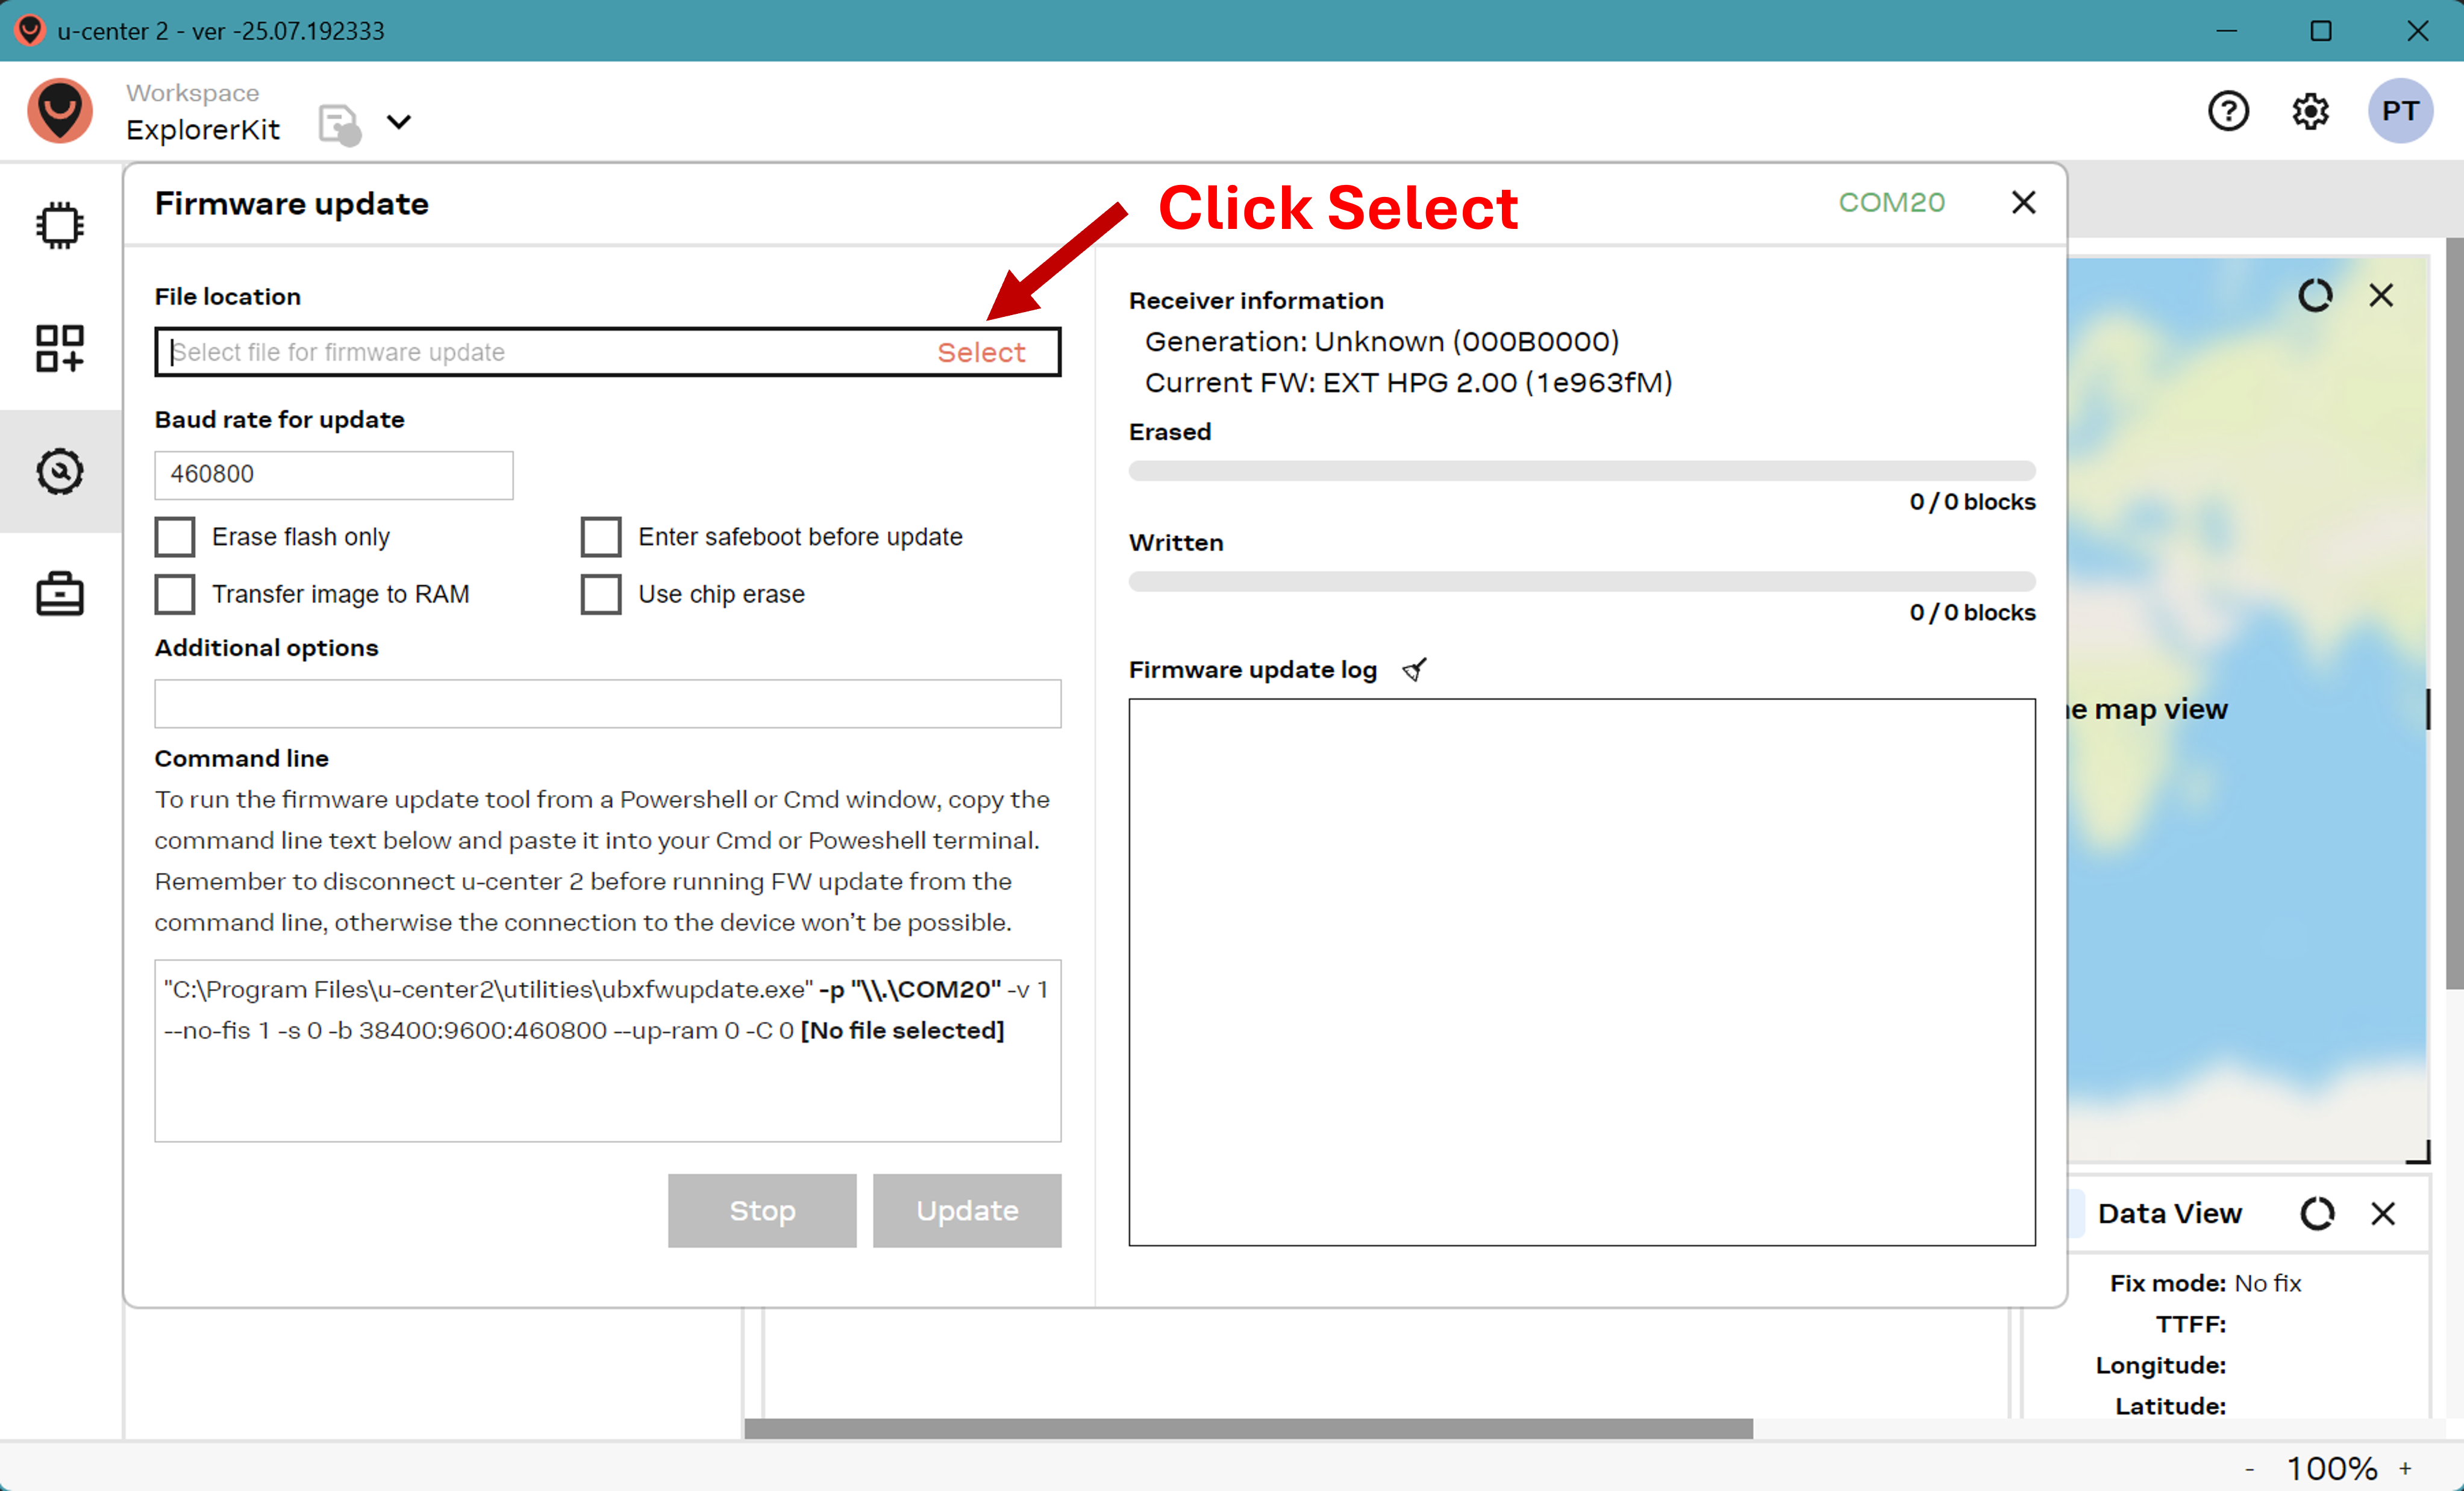Open application settings gear
The width and height of the screenshot is (2464, 1491).
pos(2310,111)
